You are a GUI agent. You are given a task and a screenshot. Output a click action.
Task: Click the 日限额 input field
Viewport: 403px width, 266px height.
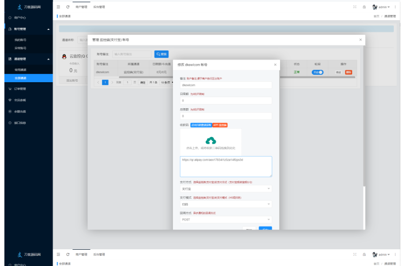click(x=226, y=101)
